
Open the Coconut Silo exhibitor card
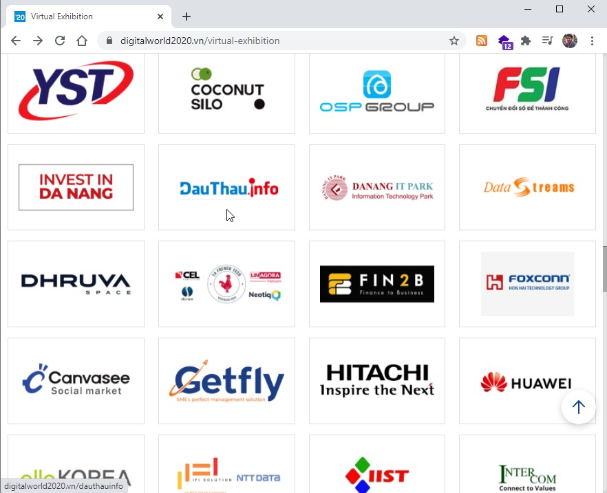tap(226, 94)
